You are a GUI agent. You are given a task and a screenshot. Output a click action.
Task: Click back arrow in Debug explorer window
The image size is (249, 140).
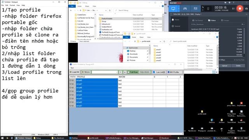pos(71,10)
